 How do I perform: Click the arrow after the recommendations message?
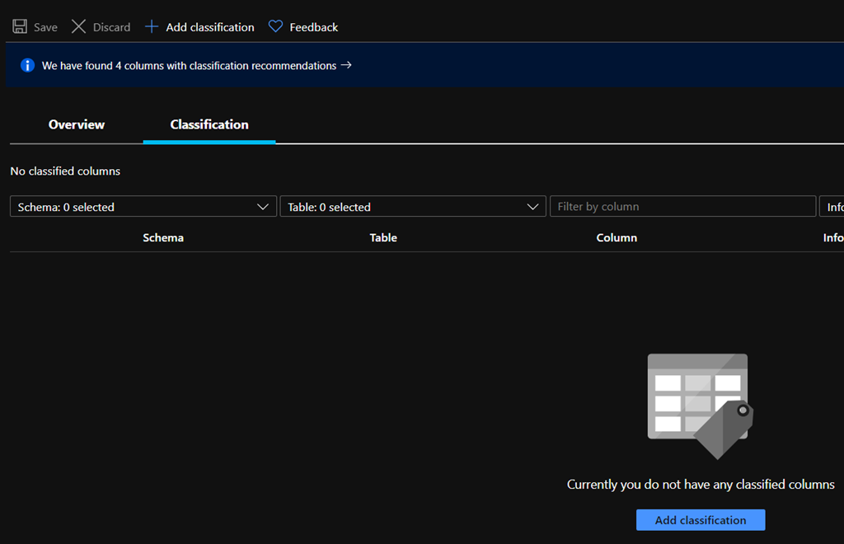346,65
